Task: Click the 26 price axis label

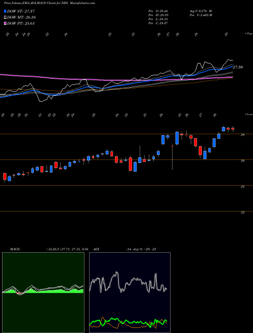Action: pos(242,161)
